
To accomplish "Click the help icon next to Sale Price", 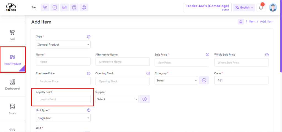I will click(207, 55).
